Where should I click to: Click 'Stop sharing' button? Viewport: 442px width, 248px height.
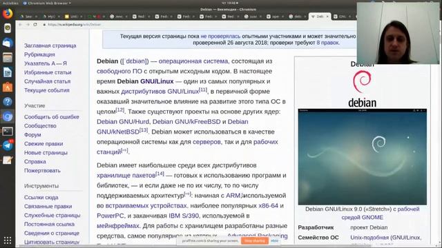[255, 240]
